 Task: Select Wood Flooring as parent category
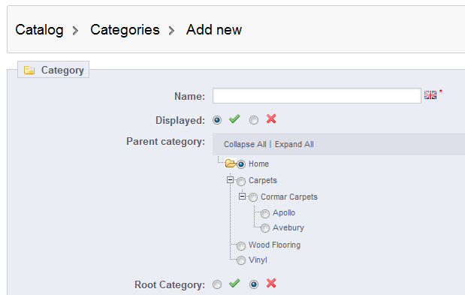coord(241,245)
